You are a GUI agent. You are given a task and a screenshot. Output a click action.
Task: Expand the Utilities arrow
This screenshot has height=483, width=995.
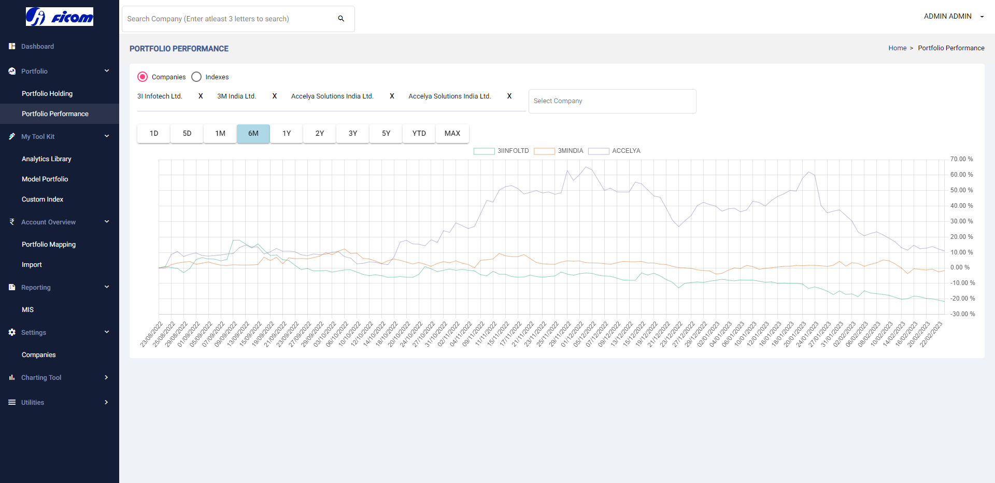106,402
